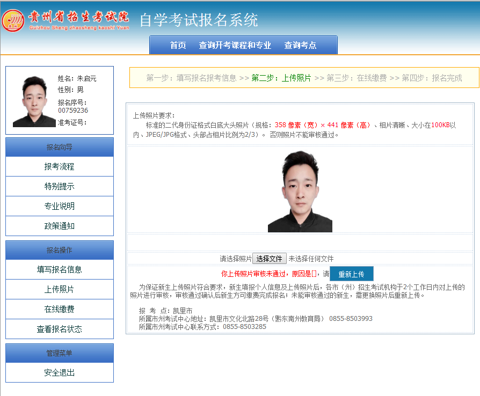Image resolution: width=480 pixels, height=396 pixels.
Task: Click the 重新上传 re-upload button
Action: [x=351, y=273]
